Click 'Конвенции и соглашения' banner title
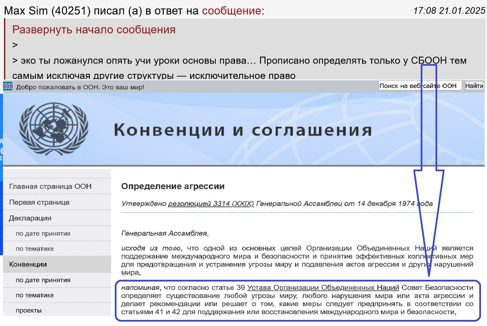This screenshot has width=487, height=326. click(243, 130)
